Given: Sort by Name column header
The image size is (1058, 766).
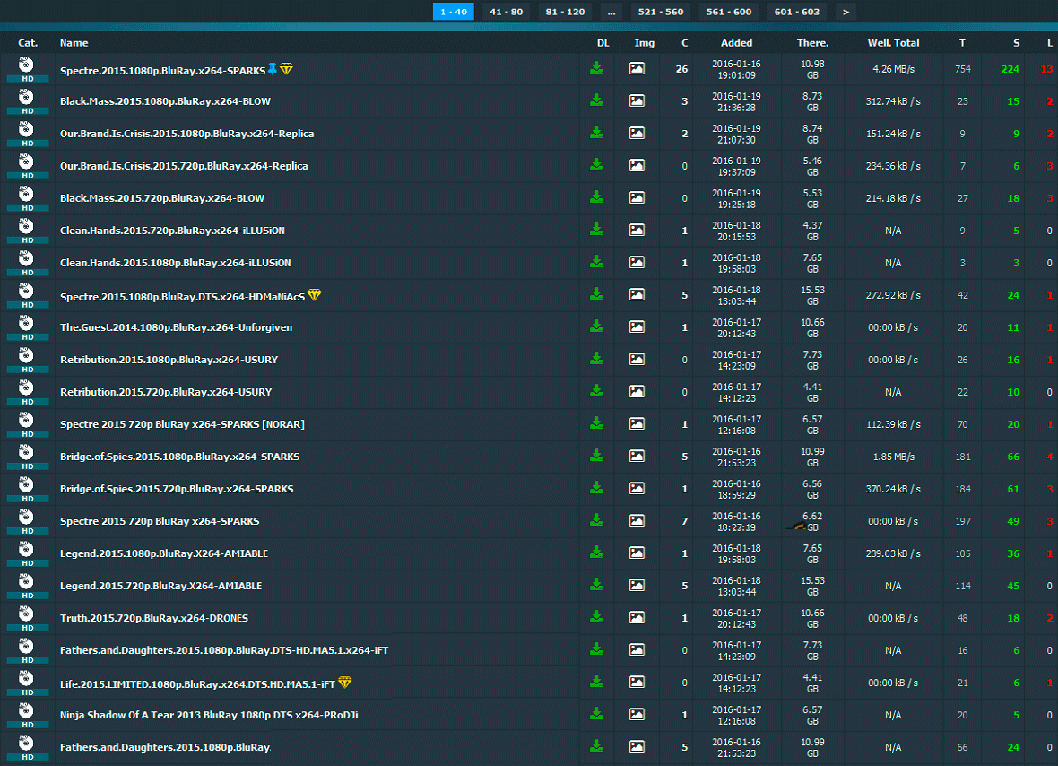Looking at the screenshot, I should (74, 42).
